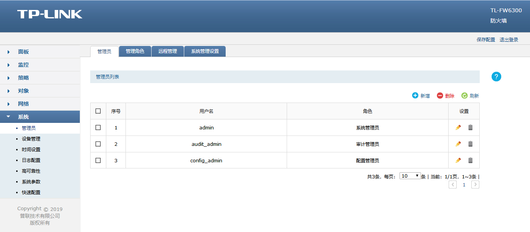The height and width of the screenshot is (232, 530).
Task: Click the 保存配置 link
Action: click(x=485, y=40)
